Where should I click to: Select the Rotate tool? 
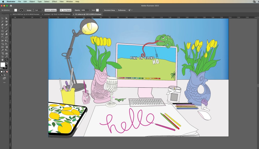[2, 37]
